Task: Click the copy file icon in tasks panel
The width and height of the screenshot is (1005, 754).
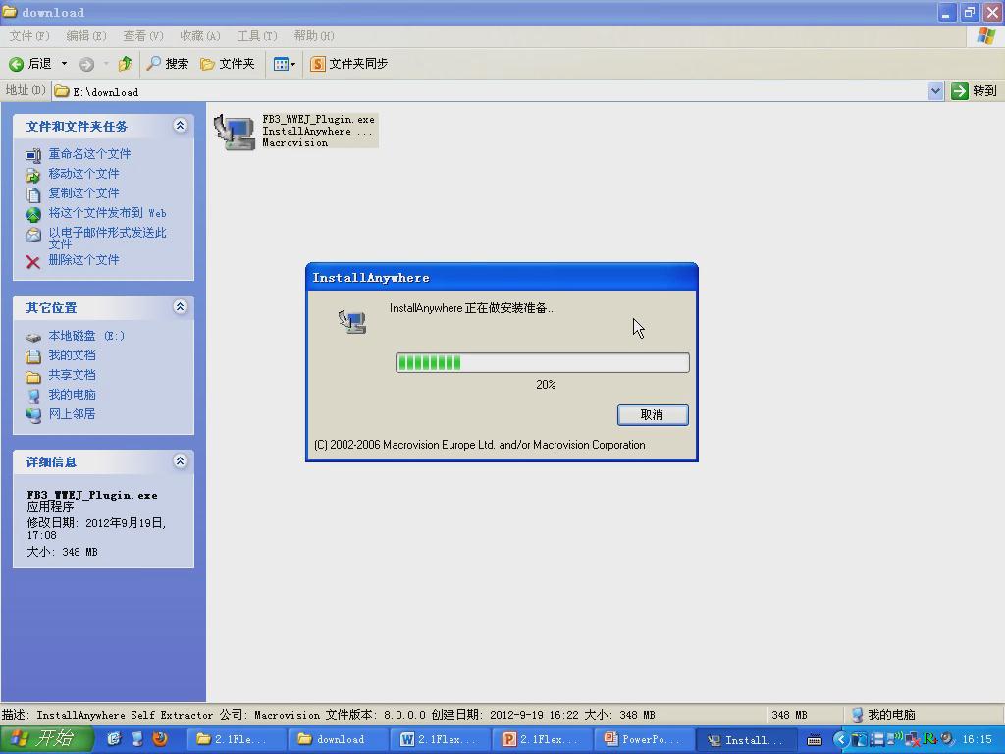Action: [33, 194]
